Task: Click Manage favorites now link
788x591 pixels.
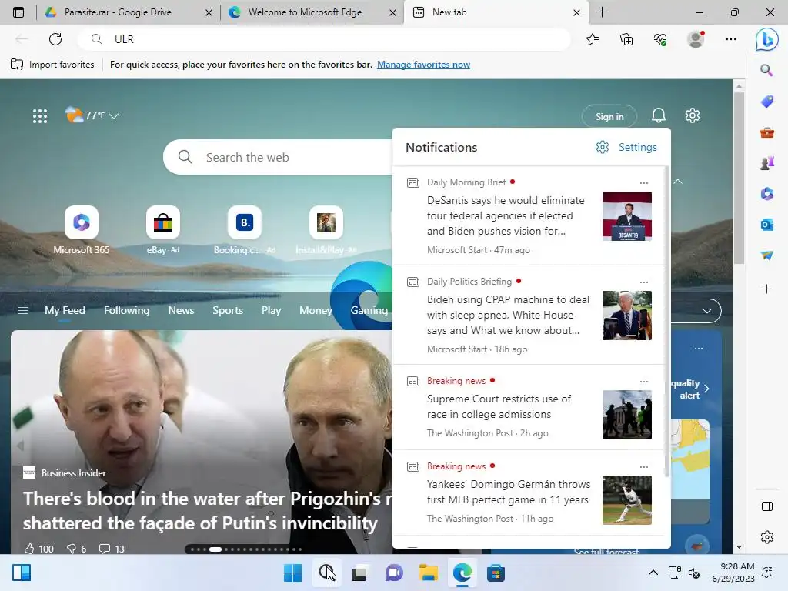Action: (424, 65)
